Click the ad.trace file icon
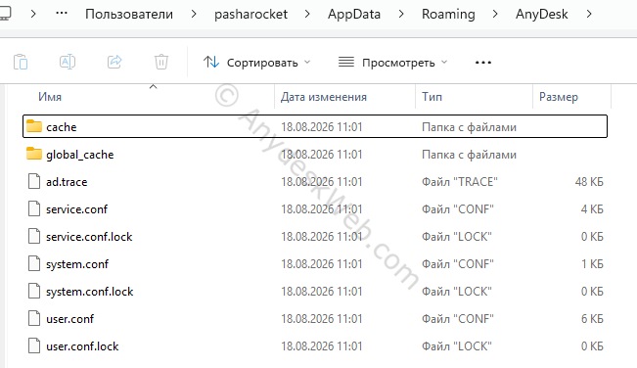 tap(34, 182)
